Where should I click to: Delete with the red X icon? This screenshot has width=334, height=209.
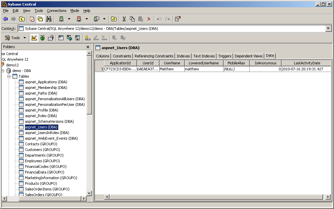click(149, 19)
